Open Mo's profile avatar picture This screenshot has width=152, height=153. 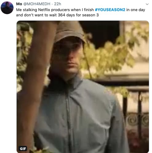click(x=7, y=8)
